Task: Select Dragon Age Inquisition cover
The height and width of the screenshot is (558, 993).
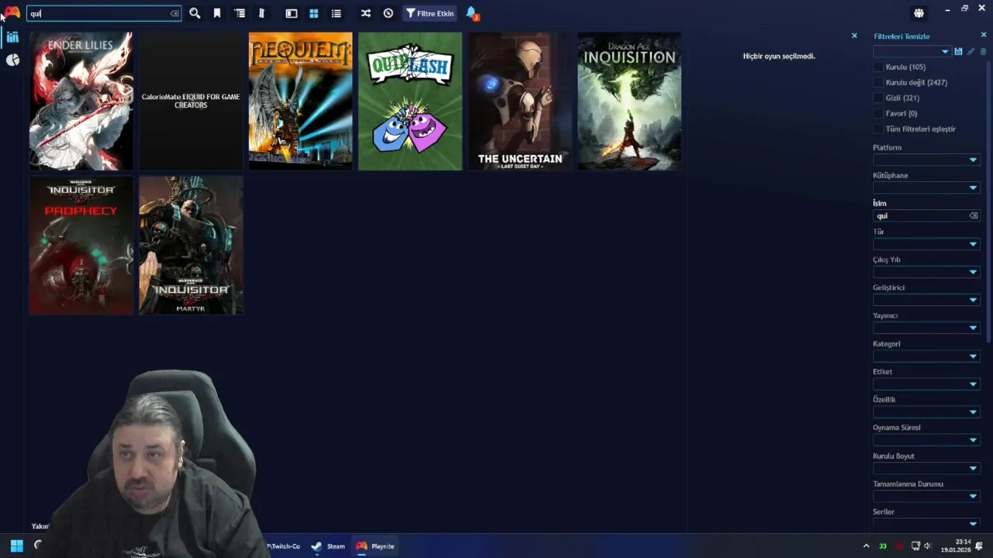Action: coord(629,101)
